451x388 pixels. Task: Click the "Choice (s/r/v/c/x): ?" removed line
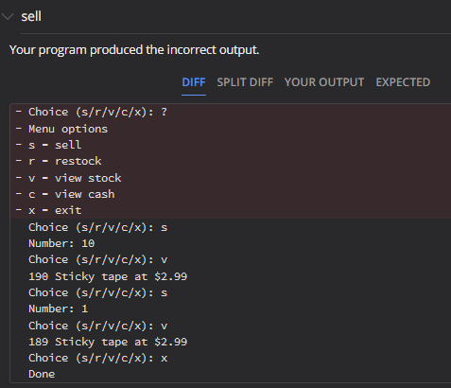[231, 112]
